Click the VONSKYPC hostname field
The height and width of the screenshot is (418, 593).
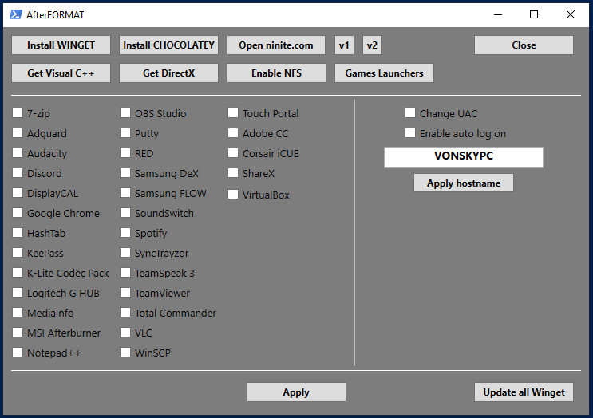(464, 157)
